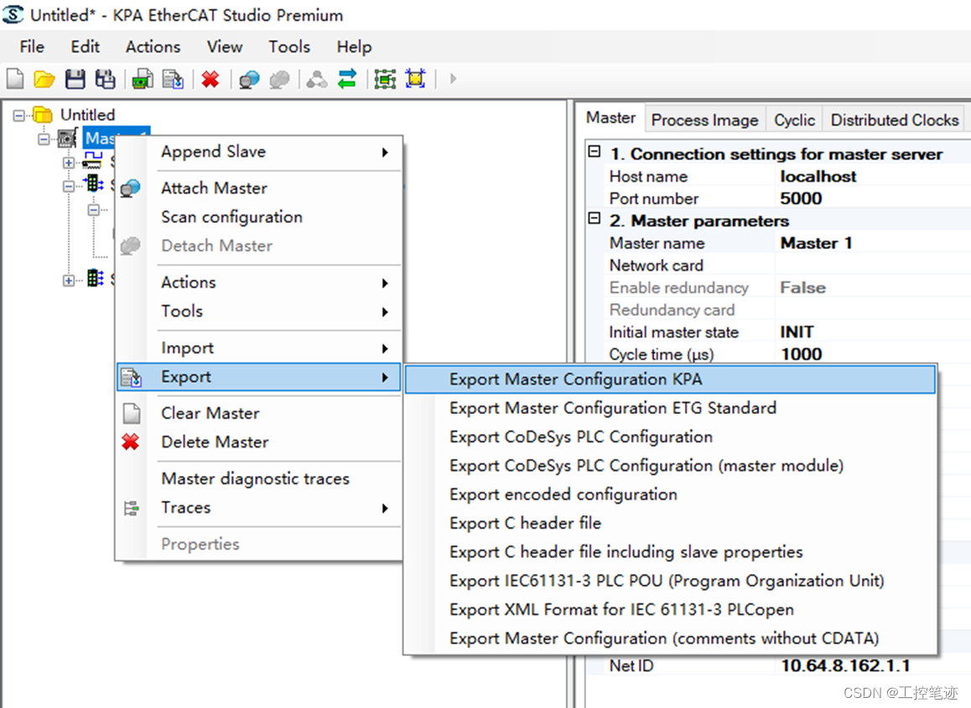Open the Traces submenu
The height and width of the screenshot is (708, 971).
[259, 508]
